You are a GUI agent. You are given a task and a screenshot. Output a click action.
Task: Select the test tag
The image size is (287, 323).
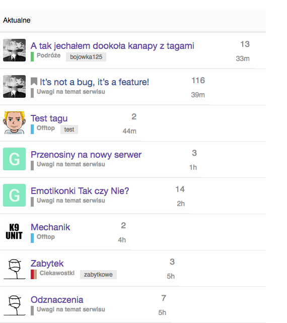(x=69, y=130)
